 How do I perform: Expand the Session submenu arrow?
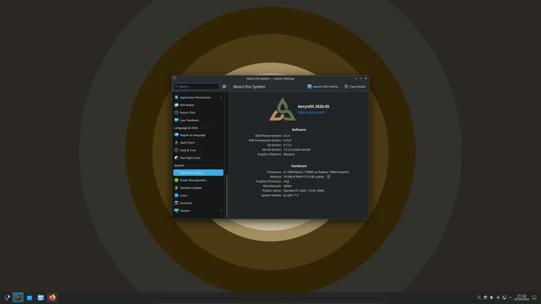[221, 211]
